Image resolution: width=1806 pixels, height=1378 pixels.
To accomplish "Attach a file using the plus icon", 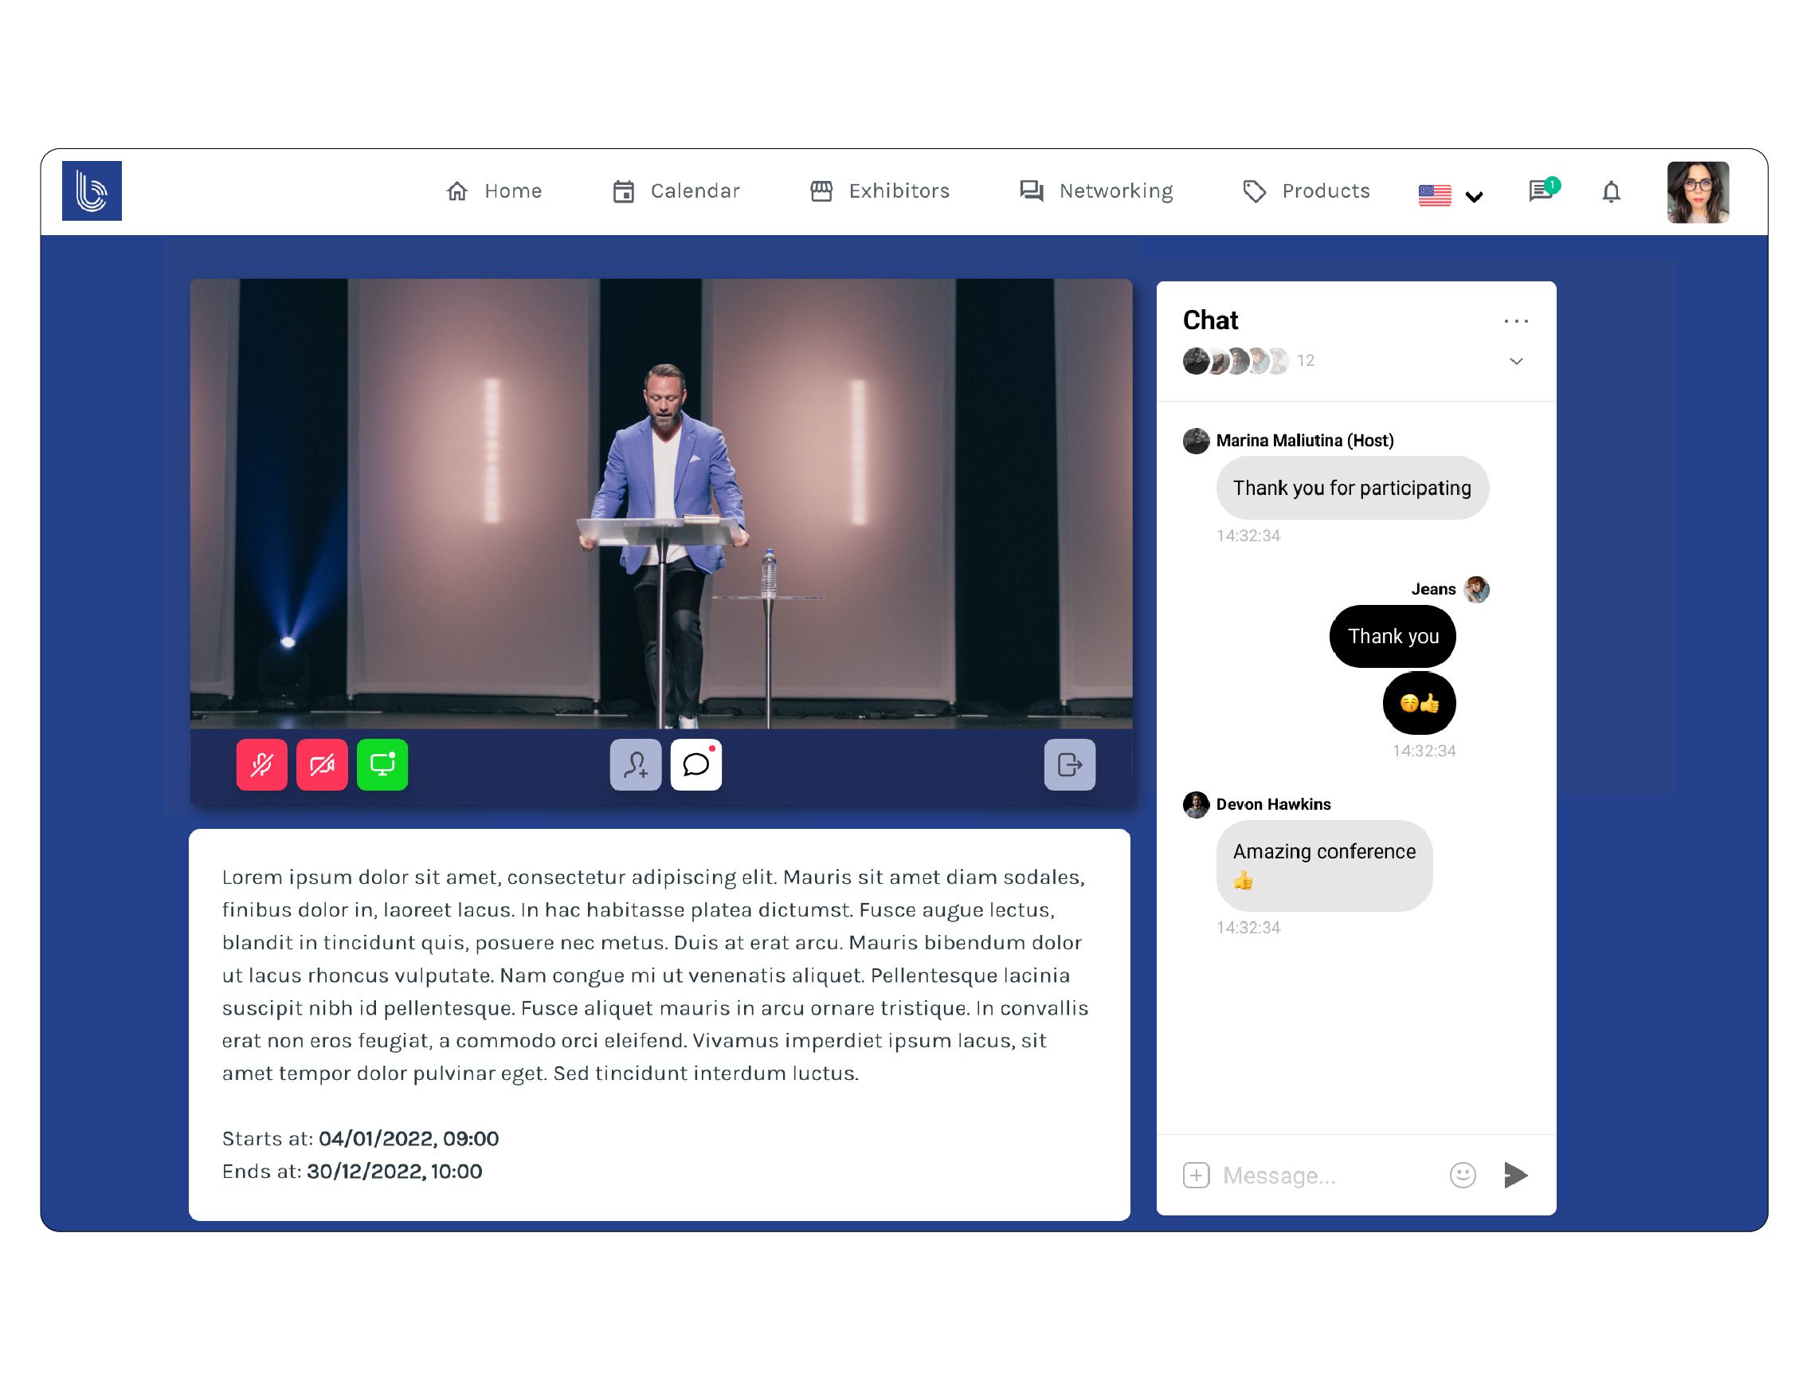I will click(1196, 1176).
